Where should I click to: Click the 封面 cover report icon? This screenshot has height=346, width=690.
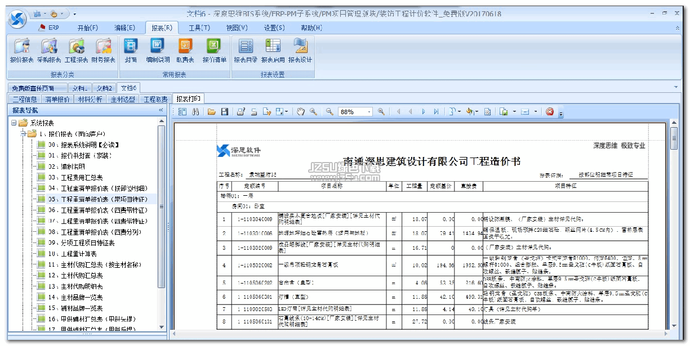(x=131, y=51)
